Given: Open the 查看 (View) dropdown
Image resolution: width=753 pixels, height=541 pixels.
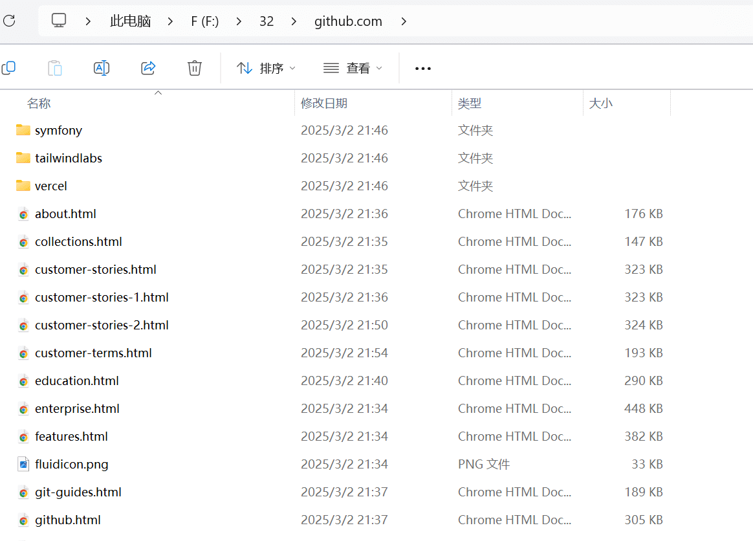Looking at the screenshot, I should 353,67.
